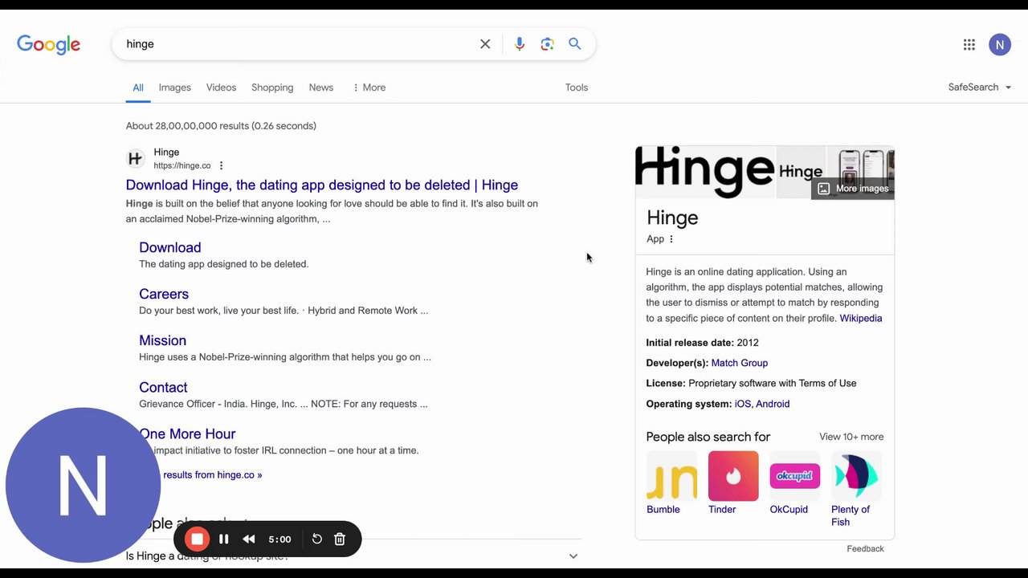Open the SafeSearch dropdown
The image size is (1028, 578).
pyautogui.click(x=980, y=88)
